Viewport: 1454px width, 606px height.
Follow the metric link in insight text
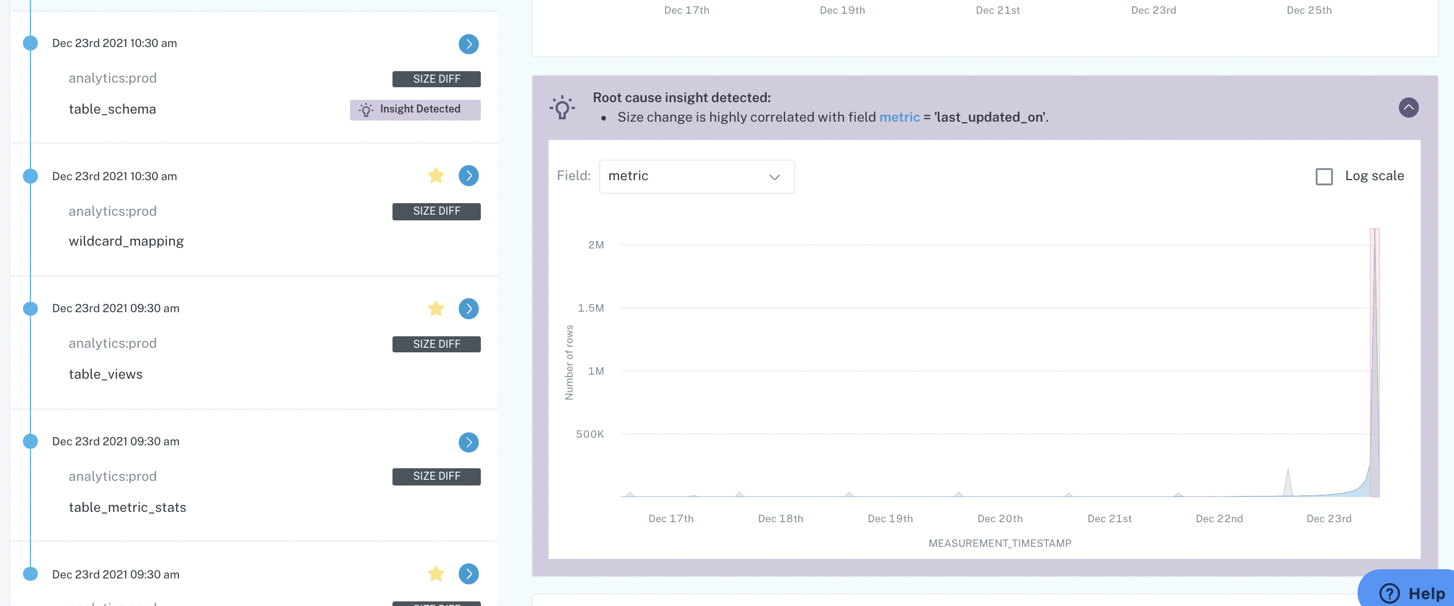(899, 117)
